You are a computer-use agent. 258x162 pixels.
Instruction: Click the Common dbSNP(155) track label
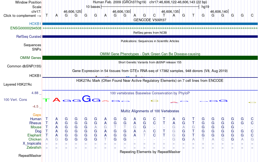tap(24, 66)
